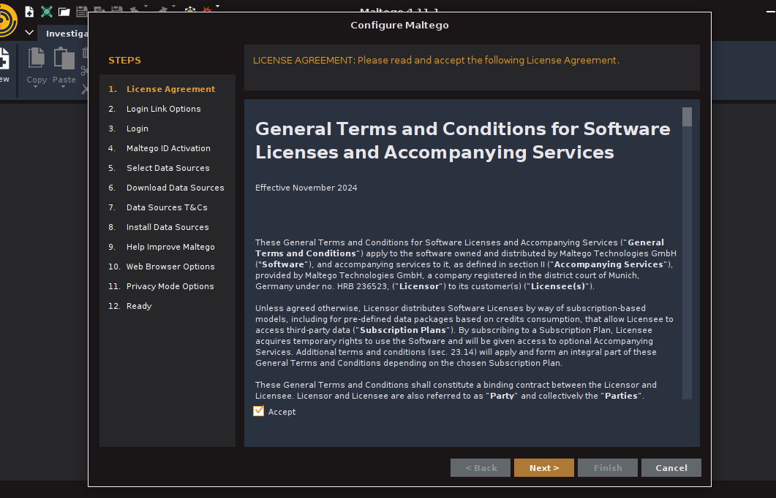Screen dimensions: 776x498
Task: Click the disabled Back button
Action: tap(481, 467)
